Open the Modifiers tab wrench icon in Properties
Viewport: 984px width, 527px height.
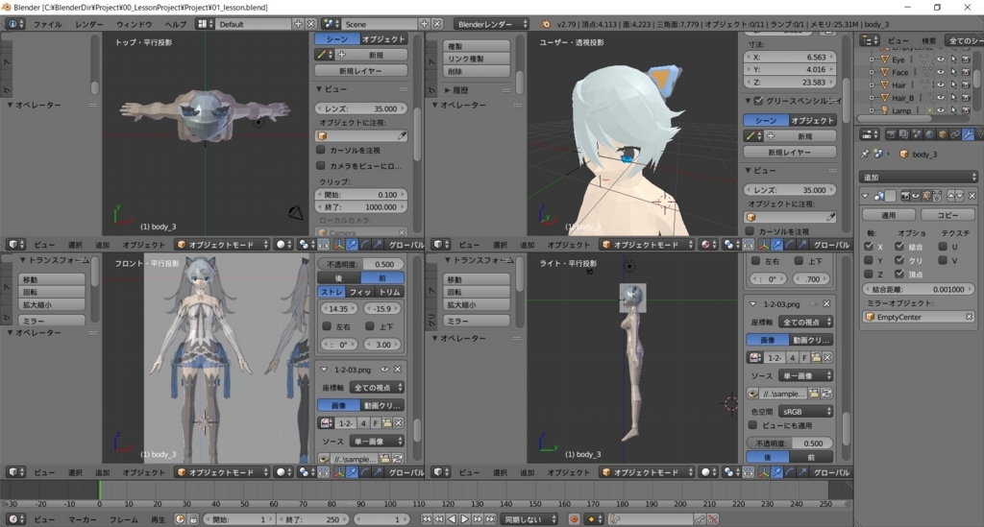pyautogui.click(x=969, y=134)
